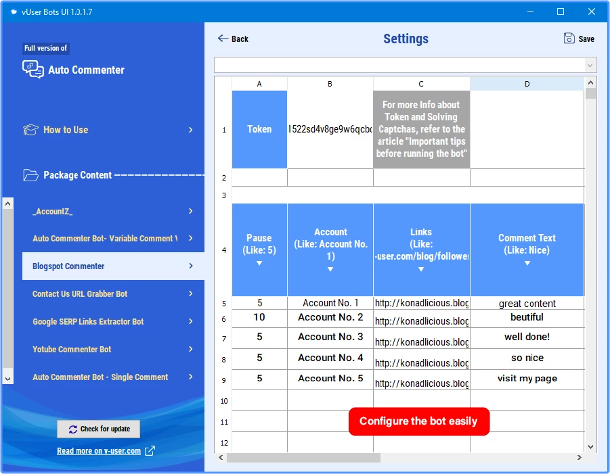Open the Account column filter arrow
The width and height of the screenshot is (610, 474).
330,269
